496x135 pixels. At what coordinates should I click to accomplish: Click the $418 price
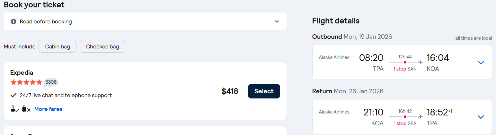(x=230, y=91)
